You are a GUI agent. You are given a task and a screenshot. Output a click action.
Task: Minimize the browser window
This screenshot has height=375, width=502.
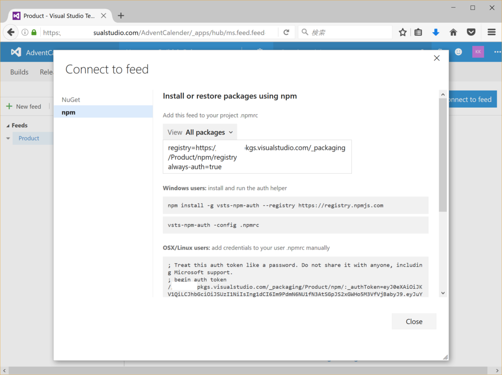tap(453, 8)
